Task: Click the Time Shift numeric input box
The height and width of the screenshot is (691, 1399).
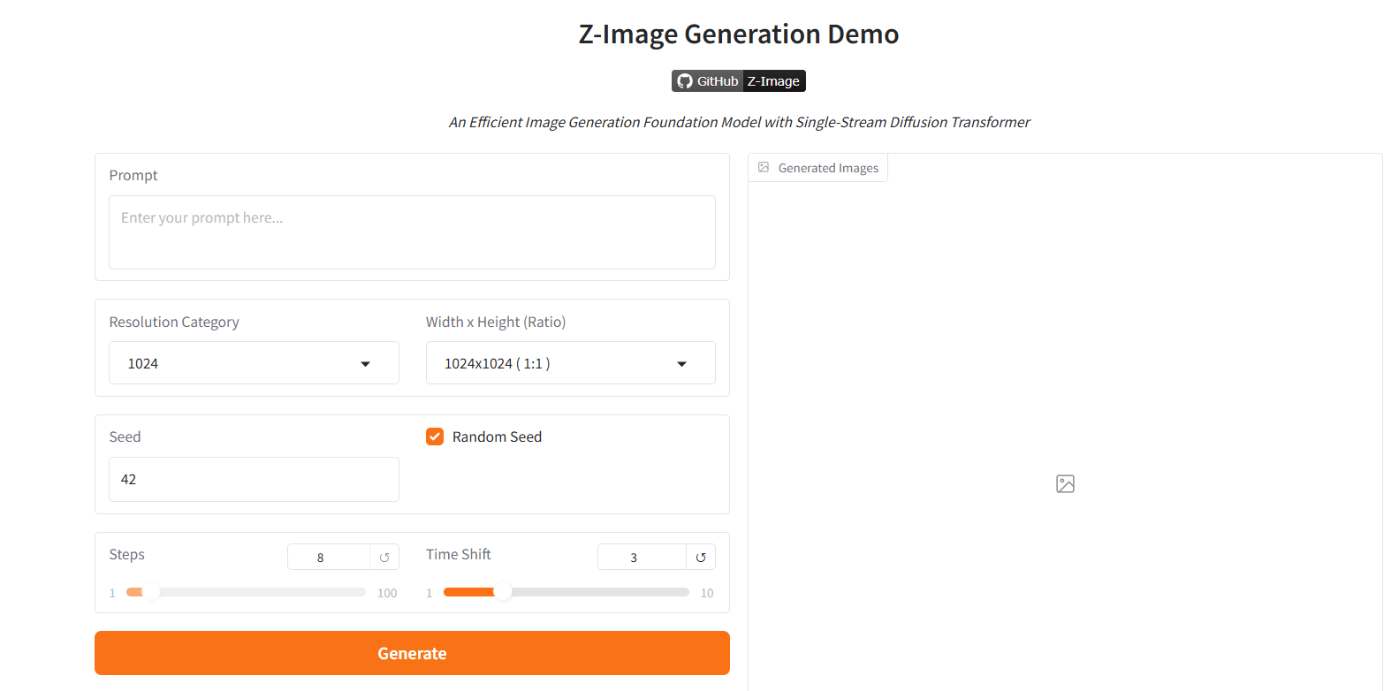Action: tap(642, 558)
